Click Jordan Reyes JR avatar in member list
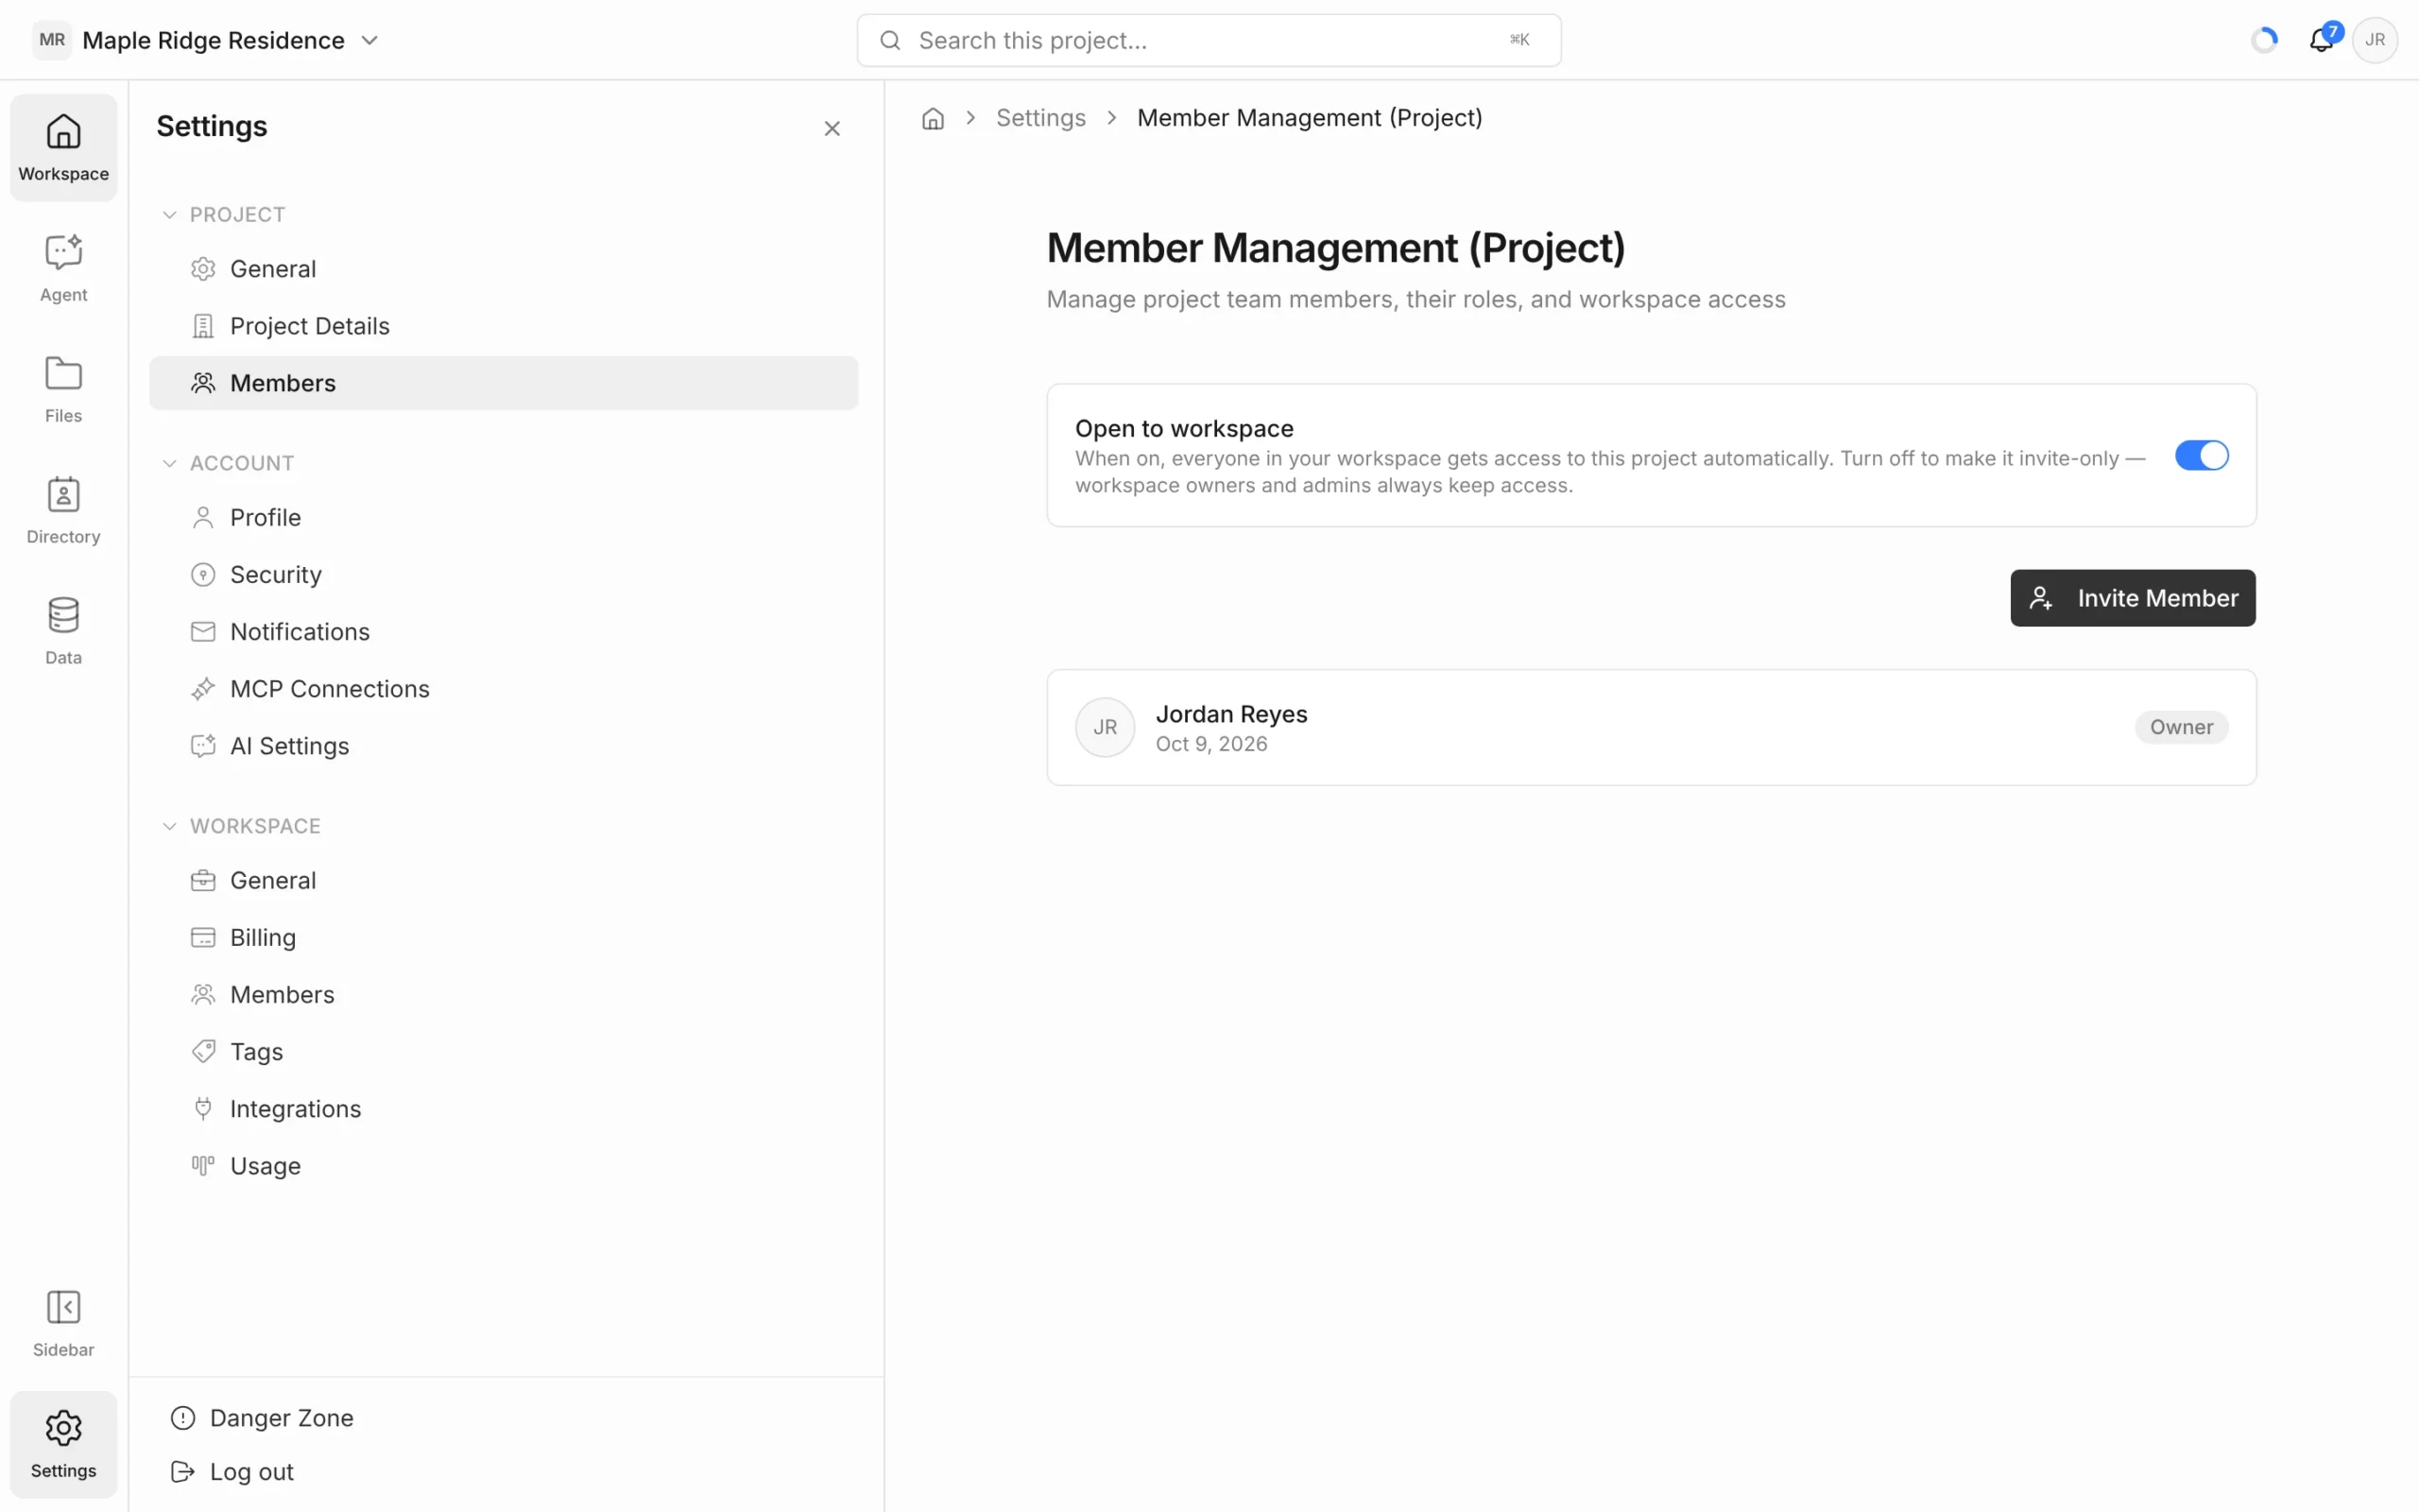Screen dimensions: 2419x1512 [x=1105, y=727]
